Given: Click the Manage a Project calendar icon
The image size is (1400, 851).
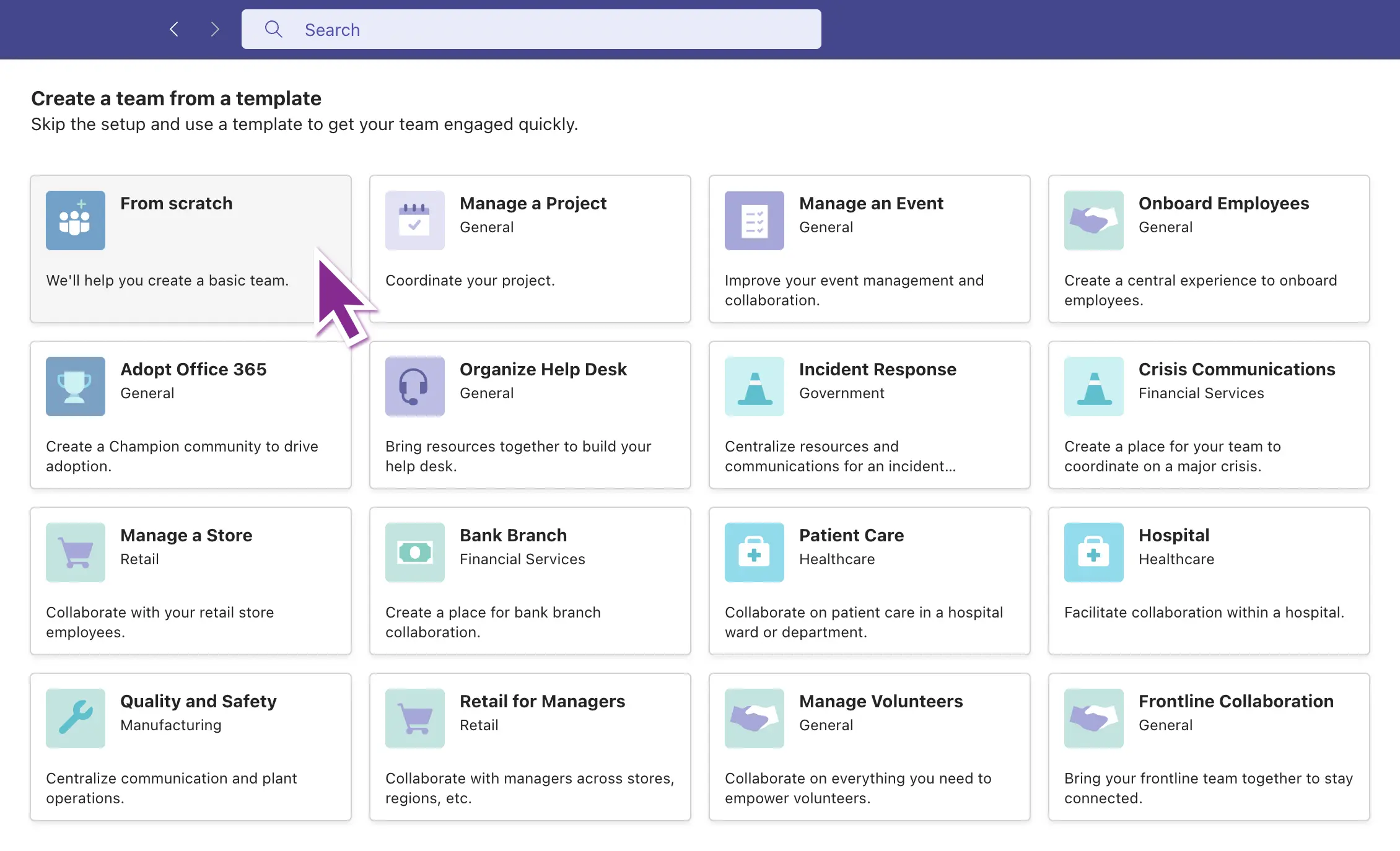Looking at the screenshot, I should (x=414, y=220).
